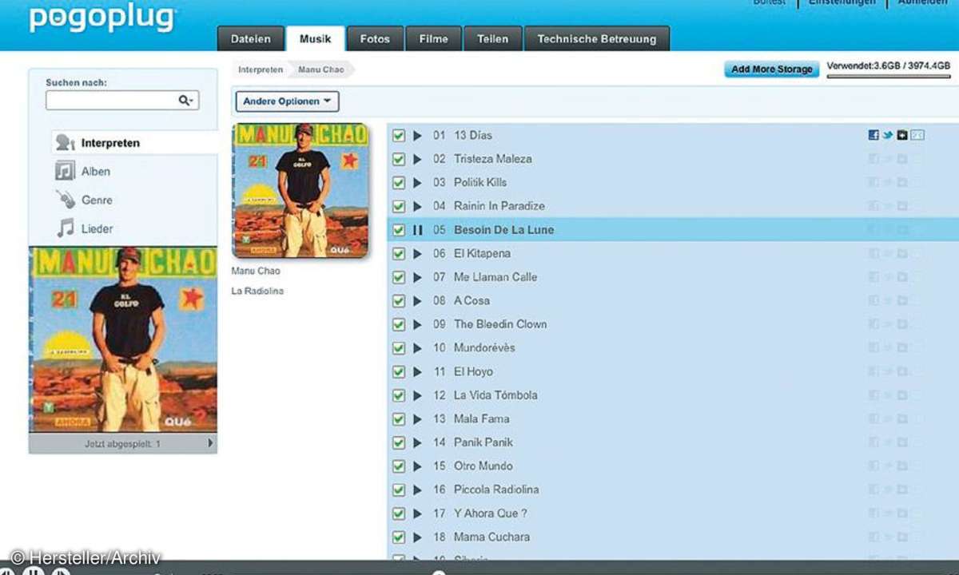The width and height of the screenshot is (959, 575).
Task: Play track 14 Panik Panik
Action: (417, 442)
